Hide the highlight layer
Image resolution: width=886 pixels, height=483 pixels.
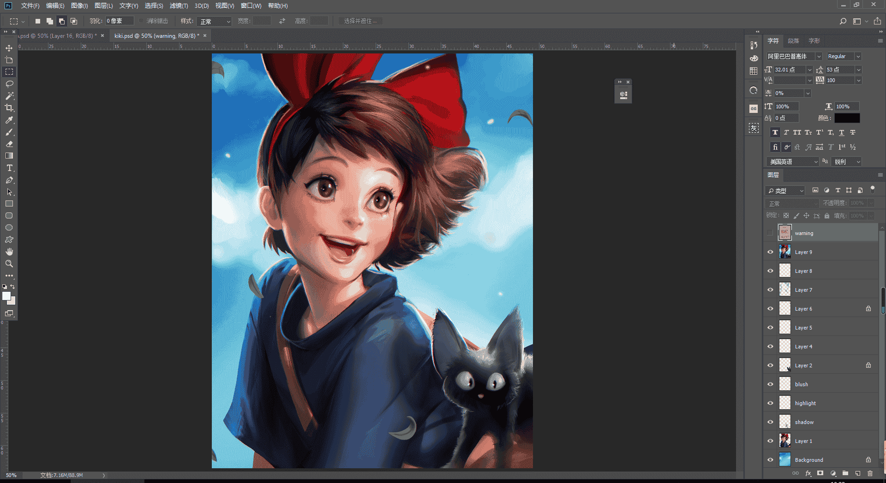click(770, 403)
